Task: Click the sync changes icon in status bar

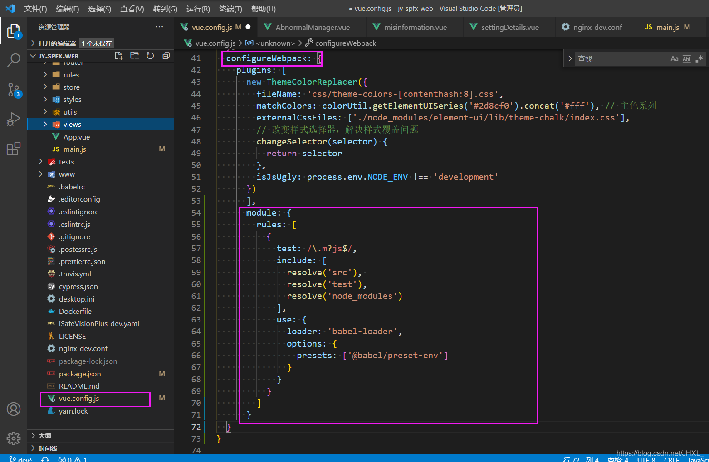Action: pyautogui.click(x=45, y=459)
